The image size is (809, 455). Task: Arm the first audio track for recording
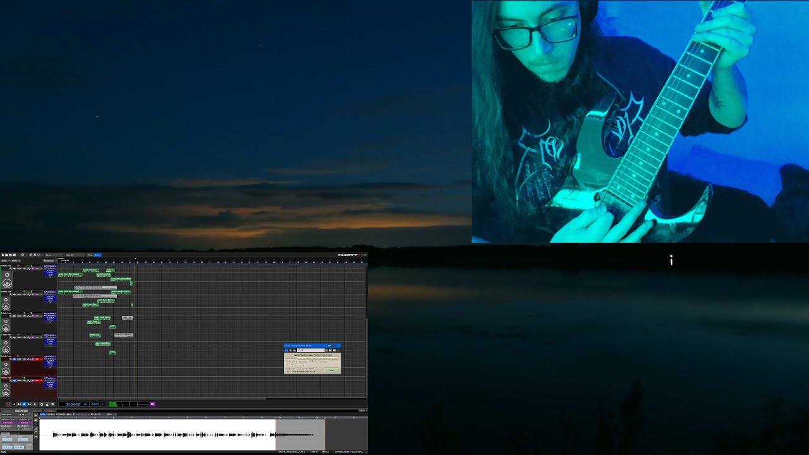37,269
